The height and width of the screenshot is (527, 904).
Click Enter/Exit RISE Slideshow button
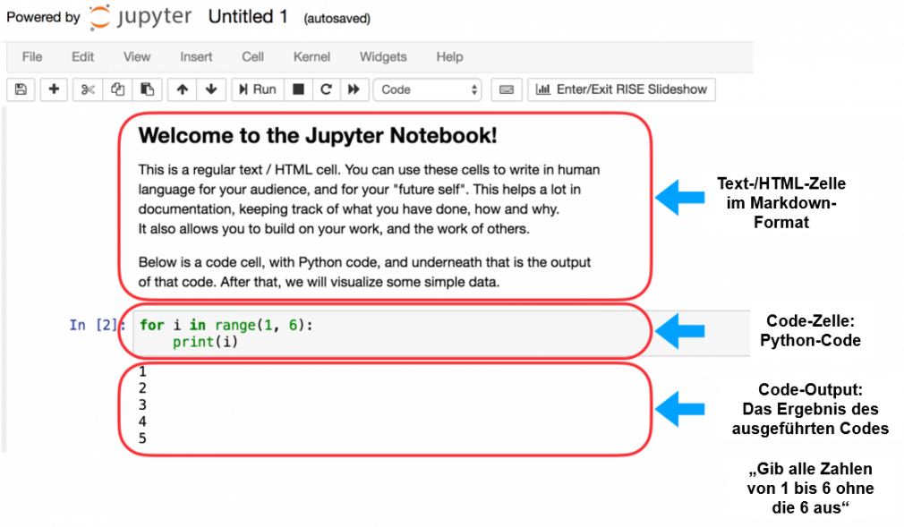pyautogui.click(x=621, y=89)
